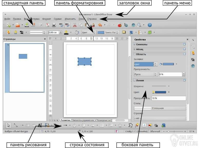Open Стиль Сплошная dropdown
Screen dimensions: 199x148
pyautogui.click(x=160, y=108)
